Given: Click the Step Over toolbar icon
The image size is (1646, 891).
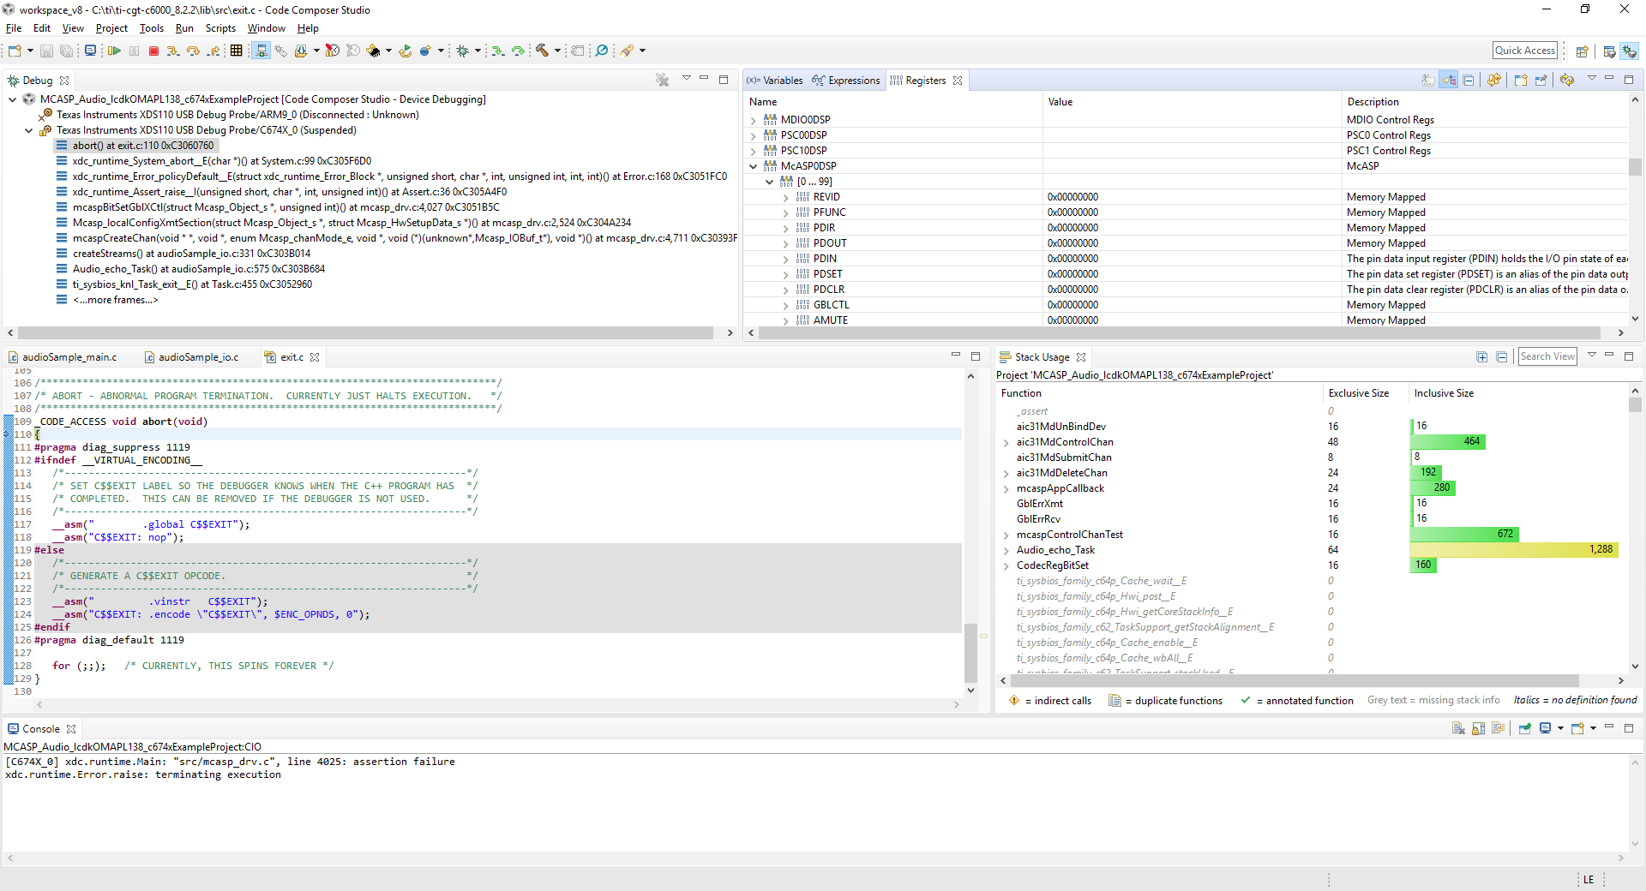Looking at the screenshot, I should click(193, 51).
